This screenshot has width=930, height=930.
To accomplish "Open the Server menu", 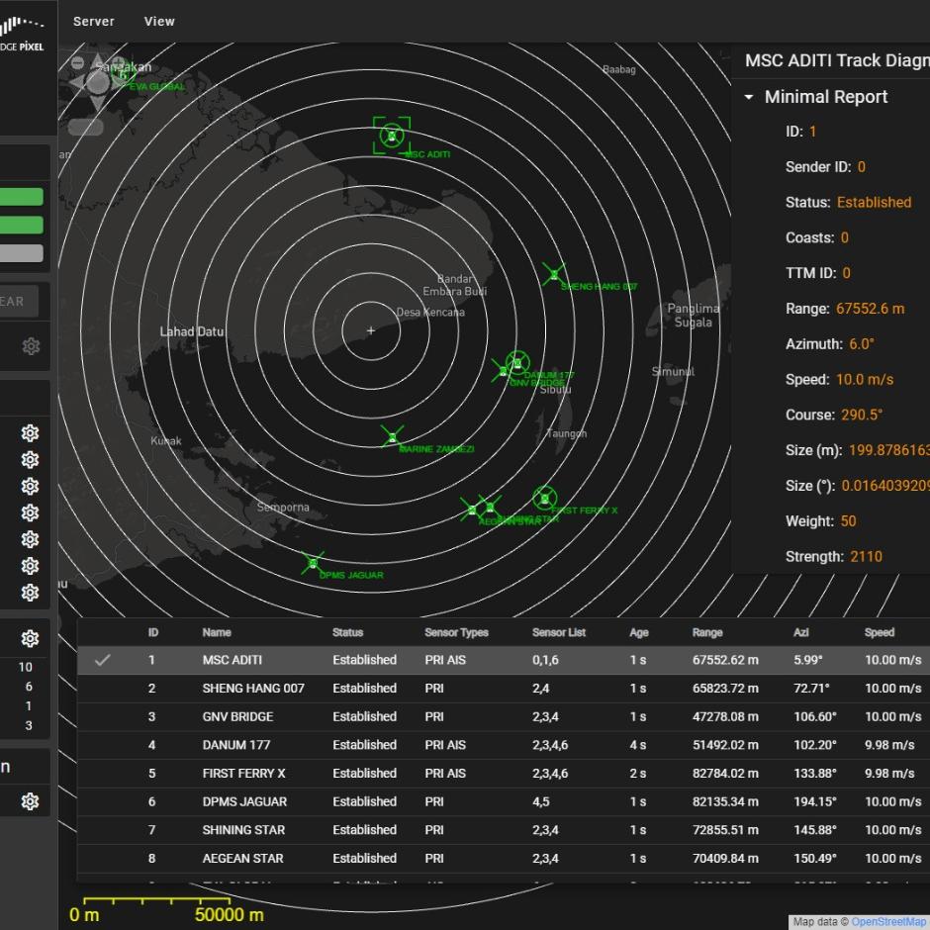I will (94, 22).
